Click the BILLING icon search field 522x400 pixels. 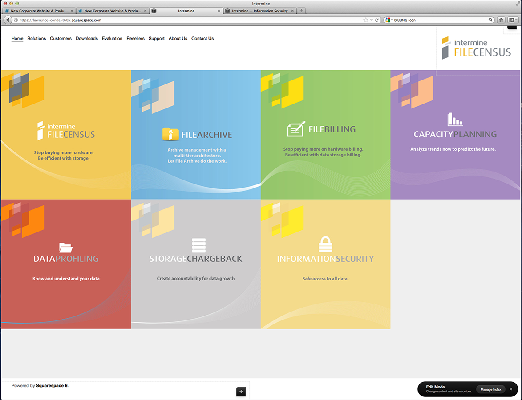(440, 20)
